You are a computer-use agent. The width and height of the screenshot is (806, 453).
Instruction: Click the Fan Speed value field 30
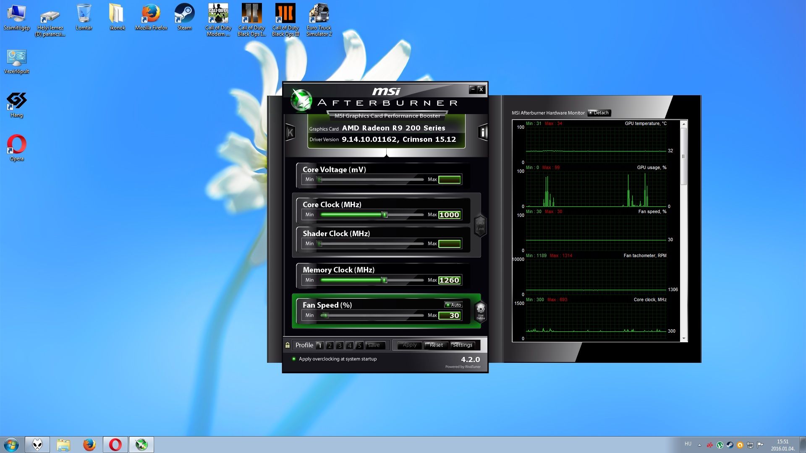coord(450,315)
